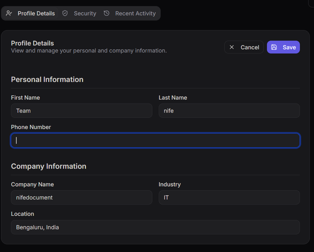
Task: Click into the empty Phone Number field
Action: (x=155, y=141)
